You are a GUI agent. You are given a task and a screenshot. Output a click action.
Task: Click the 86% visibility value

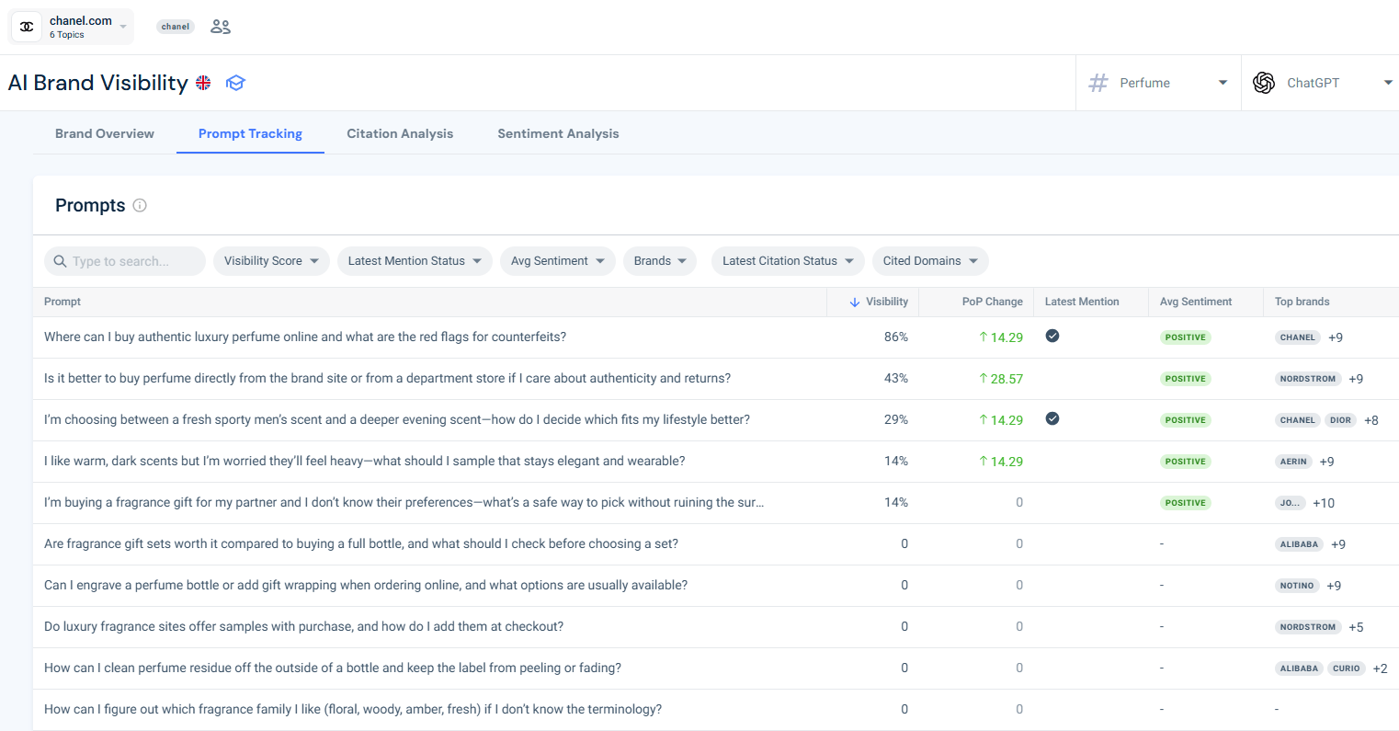896,337
